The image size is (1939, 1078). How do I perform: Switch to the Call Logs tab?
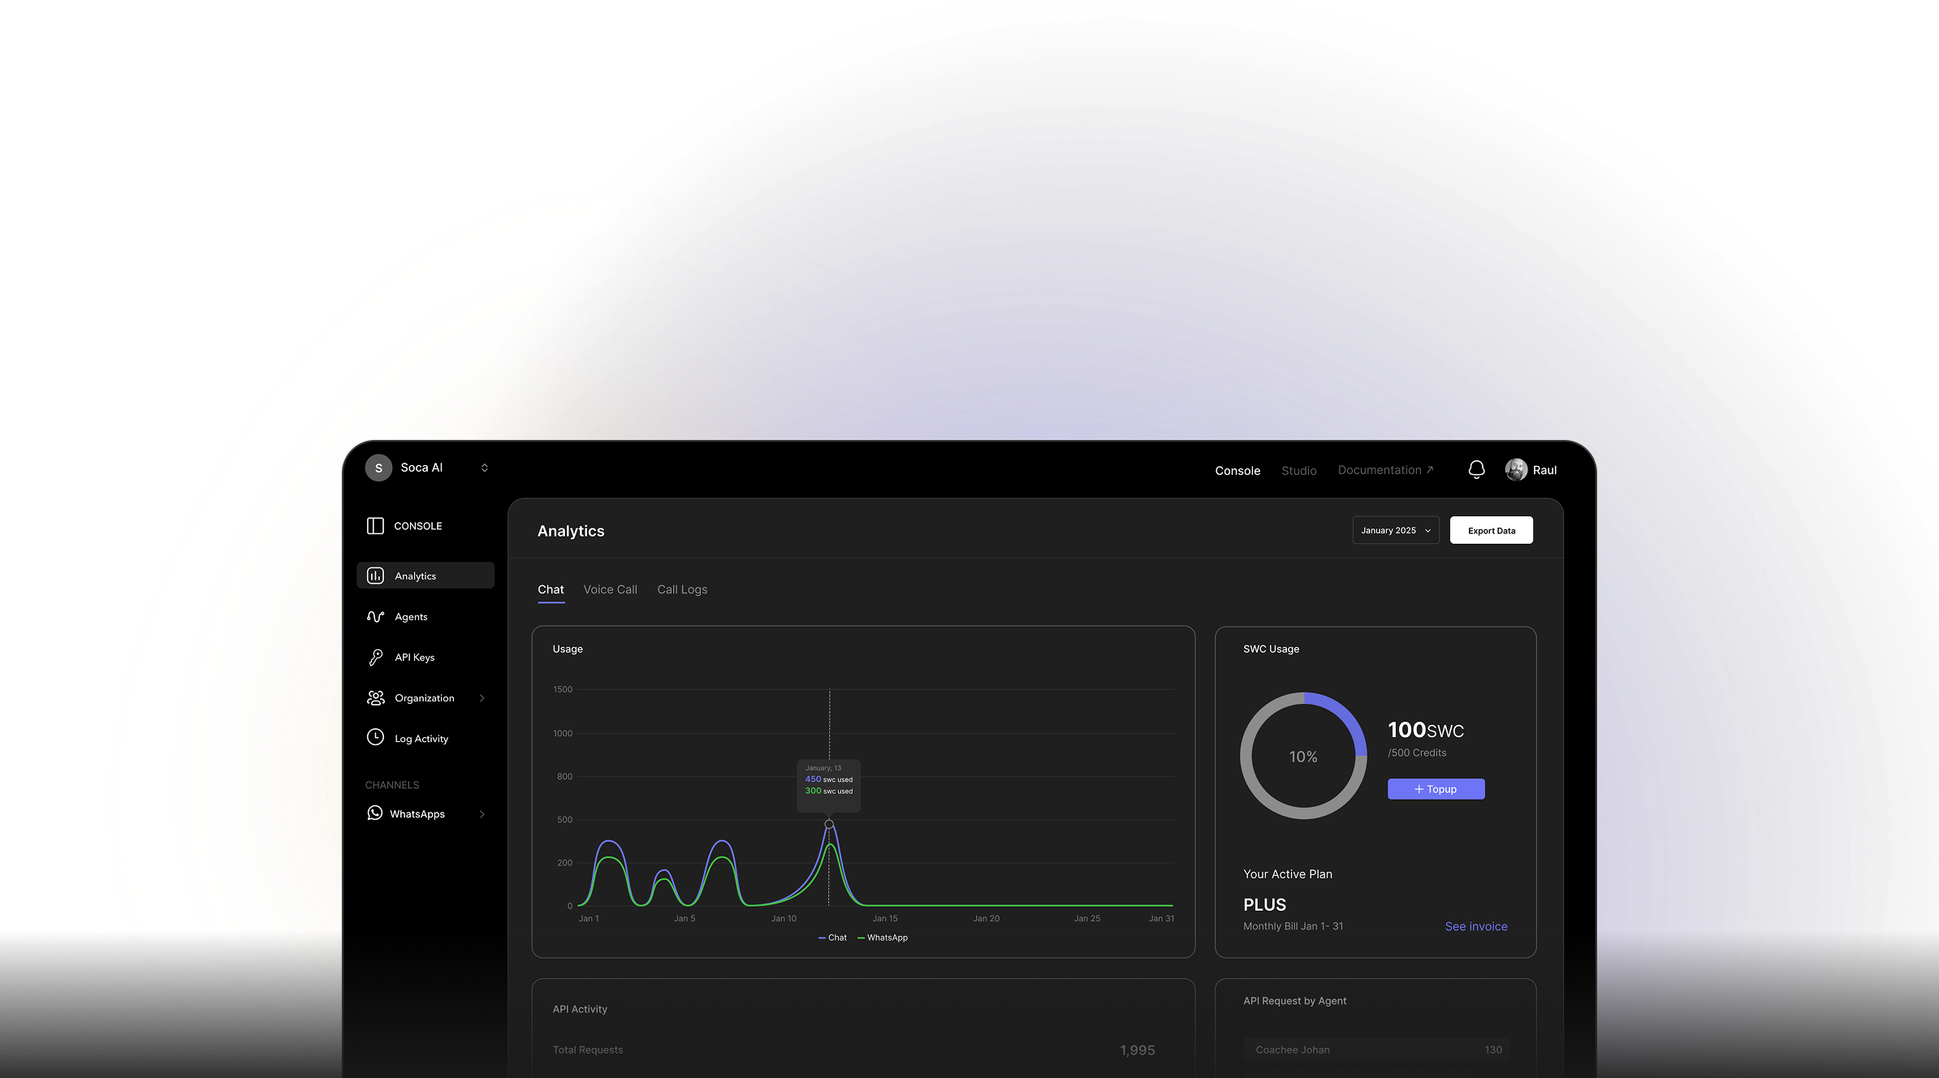(682, 590)
